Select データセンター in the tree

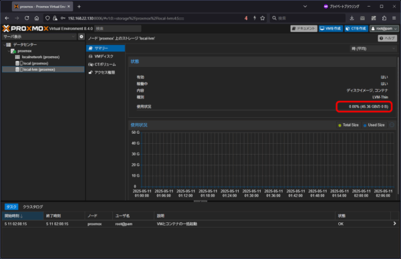click(x=25, y=45)
